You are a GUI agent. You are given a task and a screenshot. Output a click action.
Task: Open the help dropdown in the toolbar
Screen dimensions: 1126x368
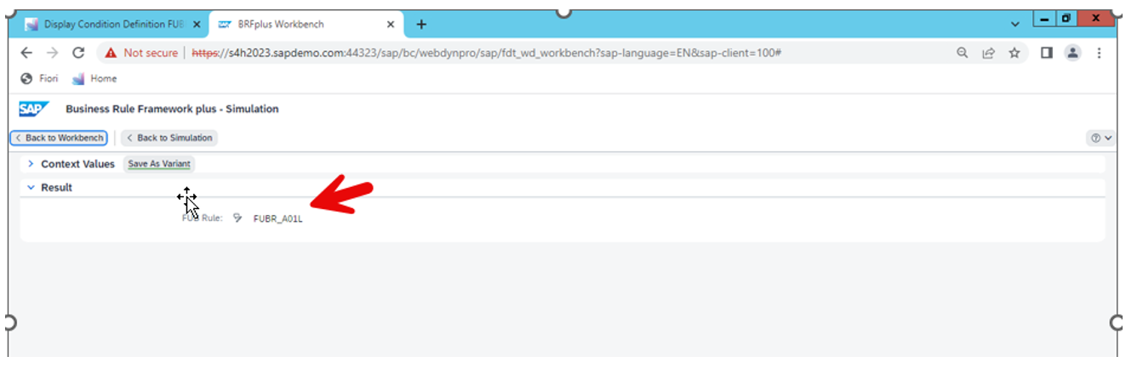(x=1100, y=138)
